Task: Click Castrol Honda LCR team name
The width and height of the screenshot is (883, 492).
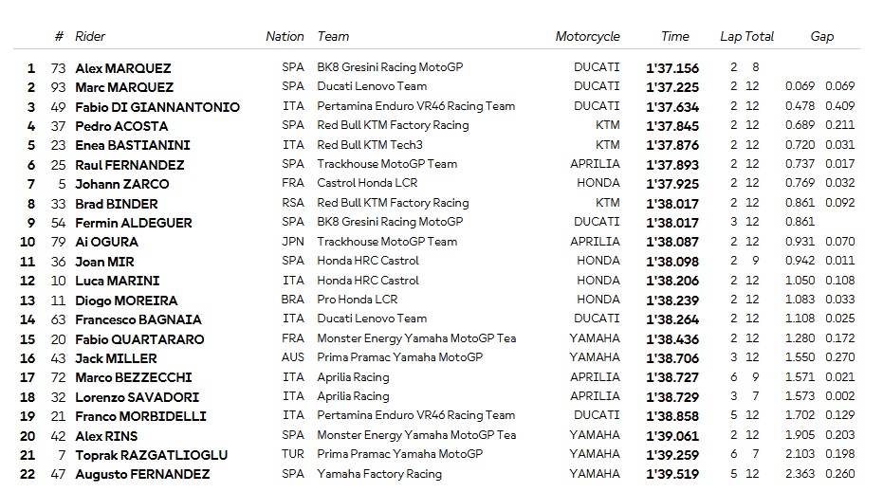Action: pyautogui.click(x=367, y=183)
